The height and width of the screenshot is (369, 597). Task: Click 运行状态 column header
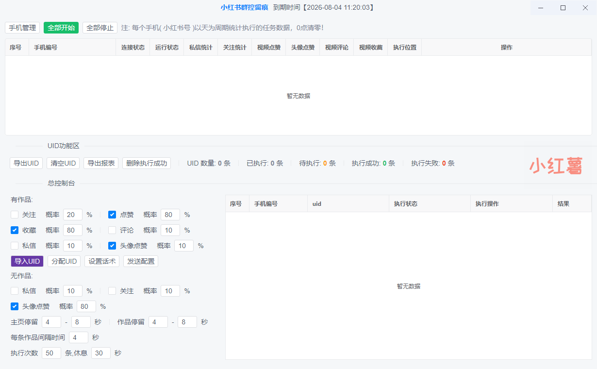click(x=167, y=48)
